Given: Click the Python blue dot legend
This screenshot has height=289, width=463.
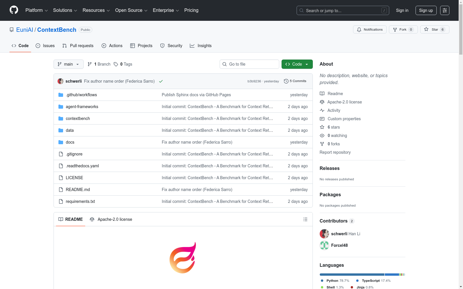Looking at the screenshot, I should pyautogui.click(x=322, y=281).
